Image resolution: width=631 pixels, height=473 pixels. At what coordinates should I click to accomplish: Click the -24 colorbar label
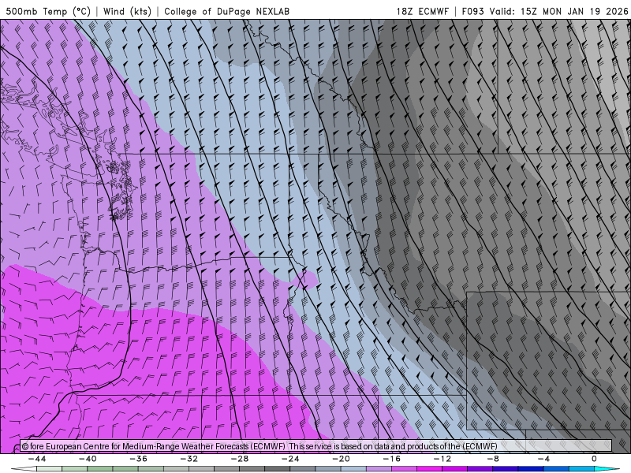(x=290, y=459)
